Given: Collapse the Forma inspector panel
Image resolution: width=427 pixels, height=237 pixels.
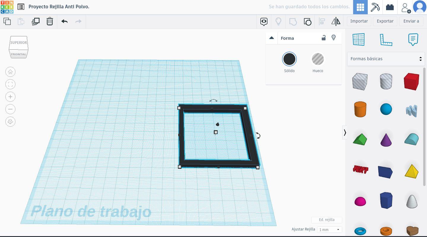Looking at the screenshot, I should click(271, 38).
